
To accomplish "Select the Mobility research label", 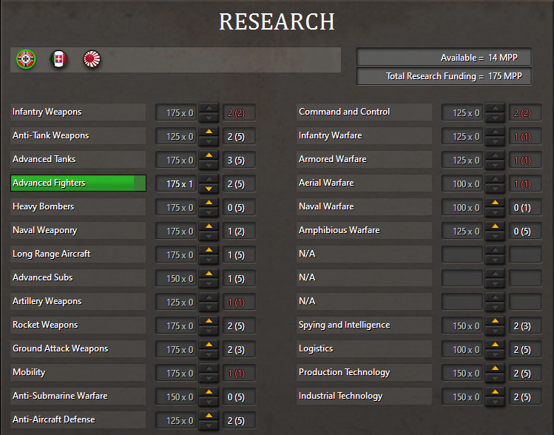I will click(78, 372).
